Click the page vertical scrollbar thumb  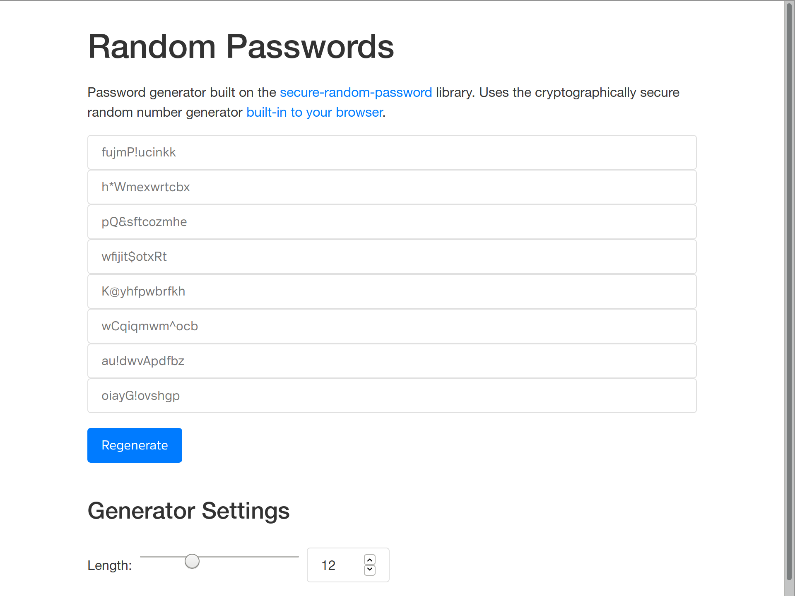click(789, 290)
